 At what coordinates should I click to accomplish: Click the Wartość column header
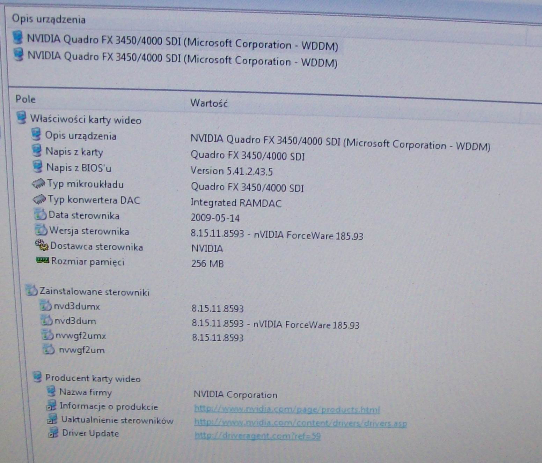209,103
